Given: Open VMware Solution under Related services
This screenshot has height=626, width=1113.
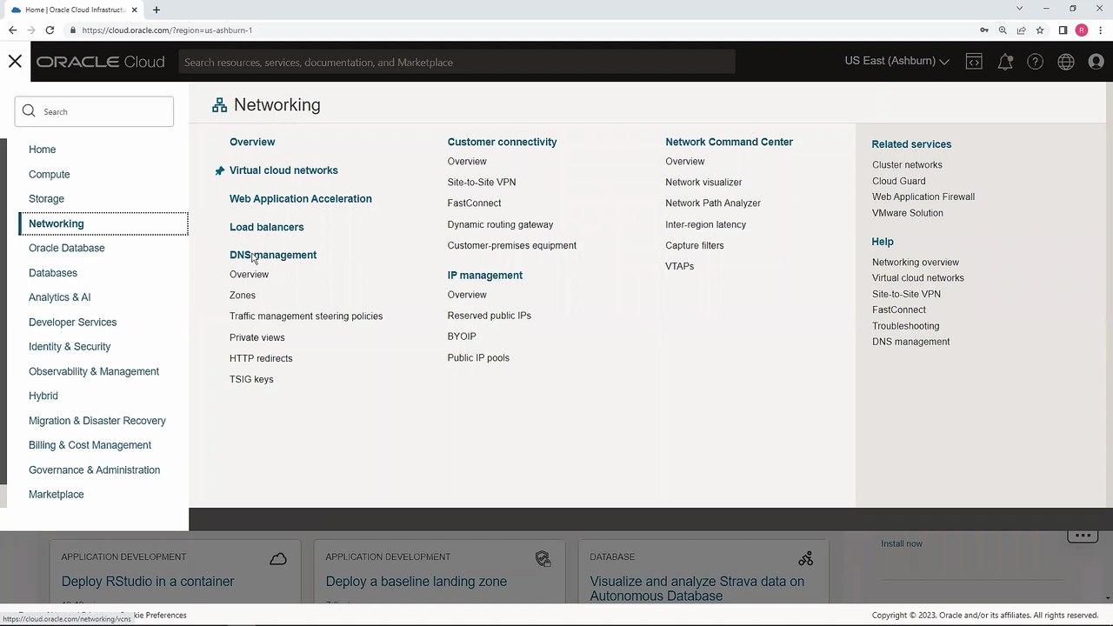Looking at the screenshot, I should click(907, 213).
